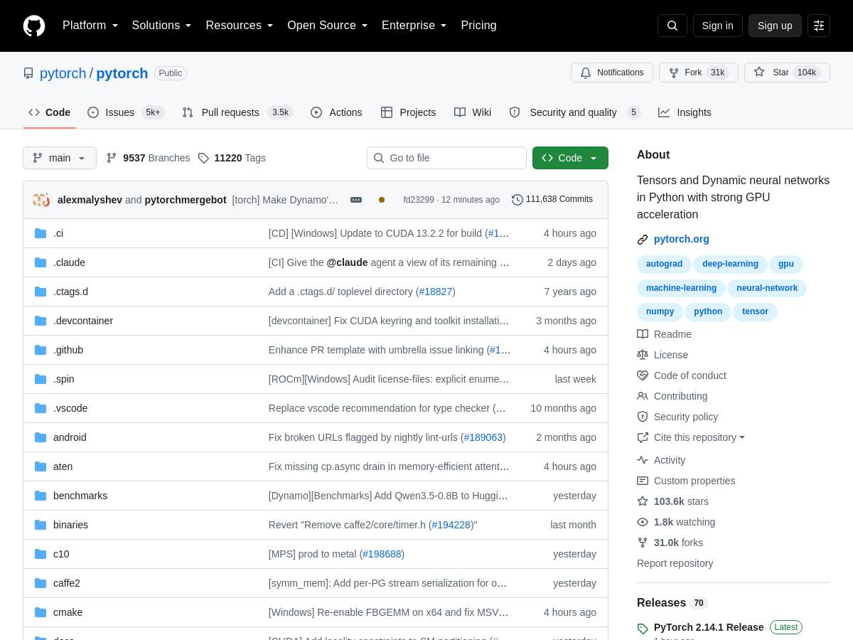Click the autograd topic tag
Screen dimensions: 853x640
pos(664,265)
